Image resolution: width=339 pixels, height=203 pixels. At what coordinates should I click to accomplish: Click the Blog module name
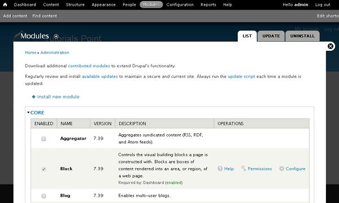[x=65, y=196]
